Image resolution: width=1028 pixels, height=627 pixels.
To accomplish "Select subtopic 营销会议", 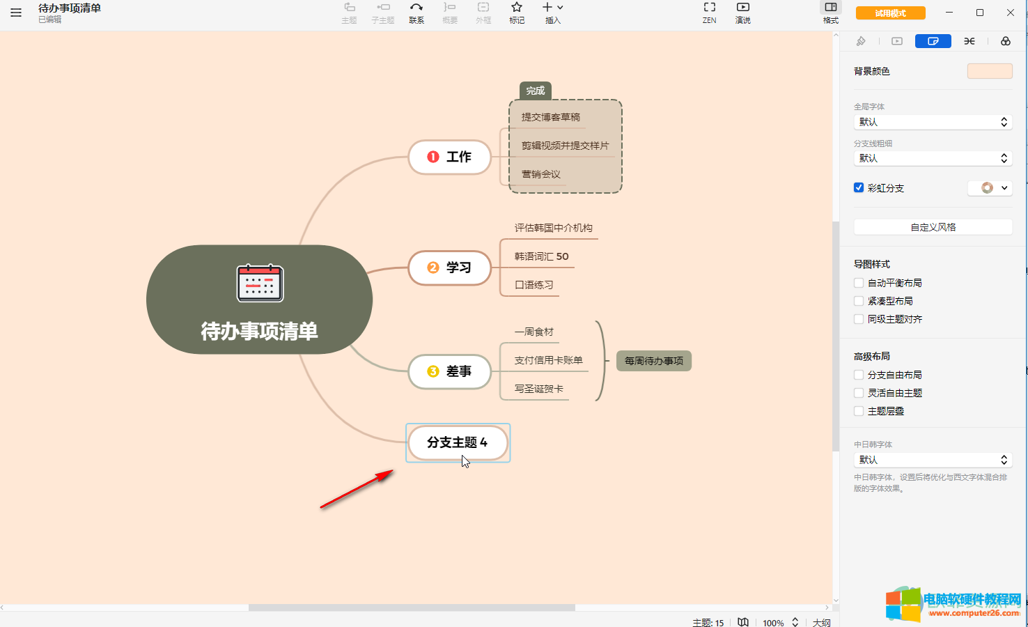I will click(541, 174).
